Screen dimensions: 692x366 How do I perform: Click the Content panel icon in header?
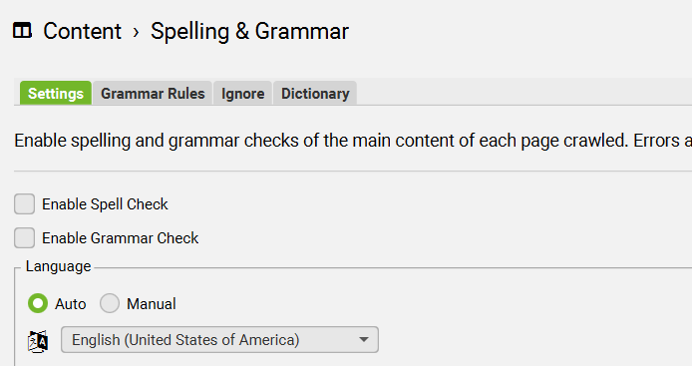[22, 31]
